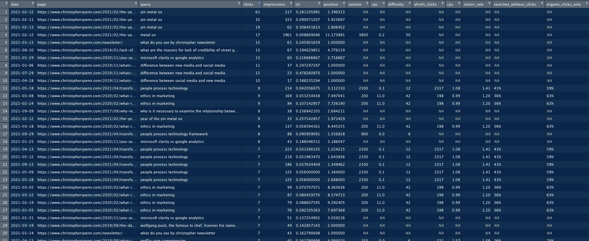Image resolution: width=589 pixels, height=241 pixels.
Task: Select row number 24 label
Action: [5, 187]
